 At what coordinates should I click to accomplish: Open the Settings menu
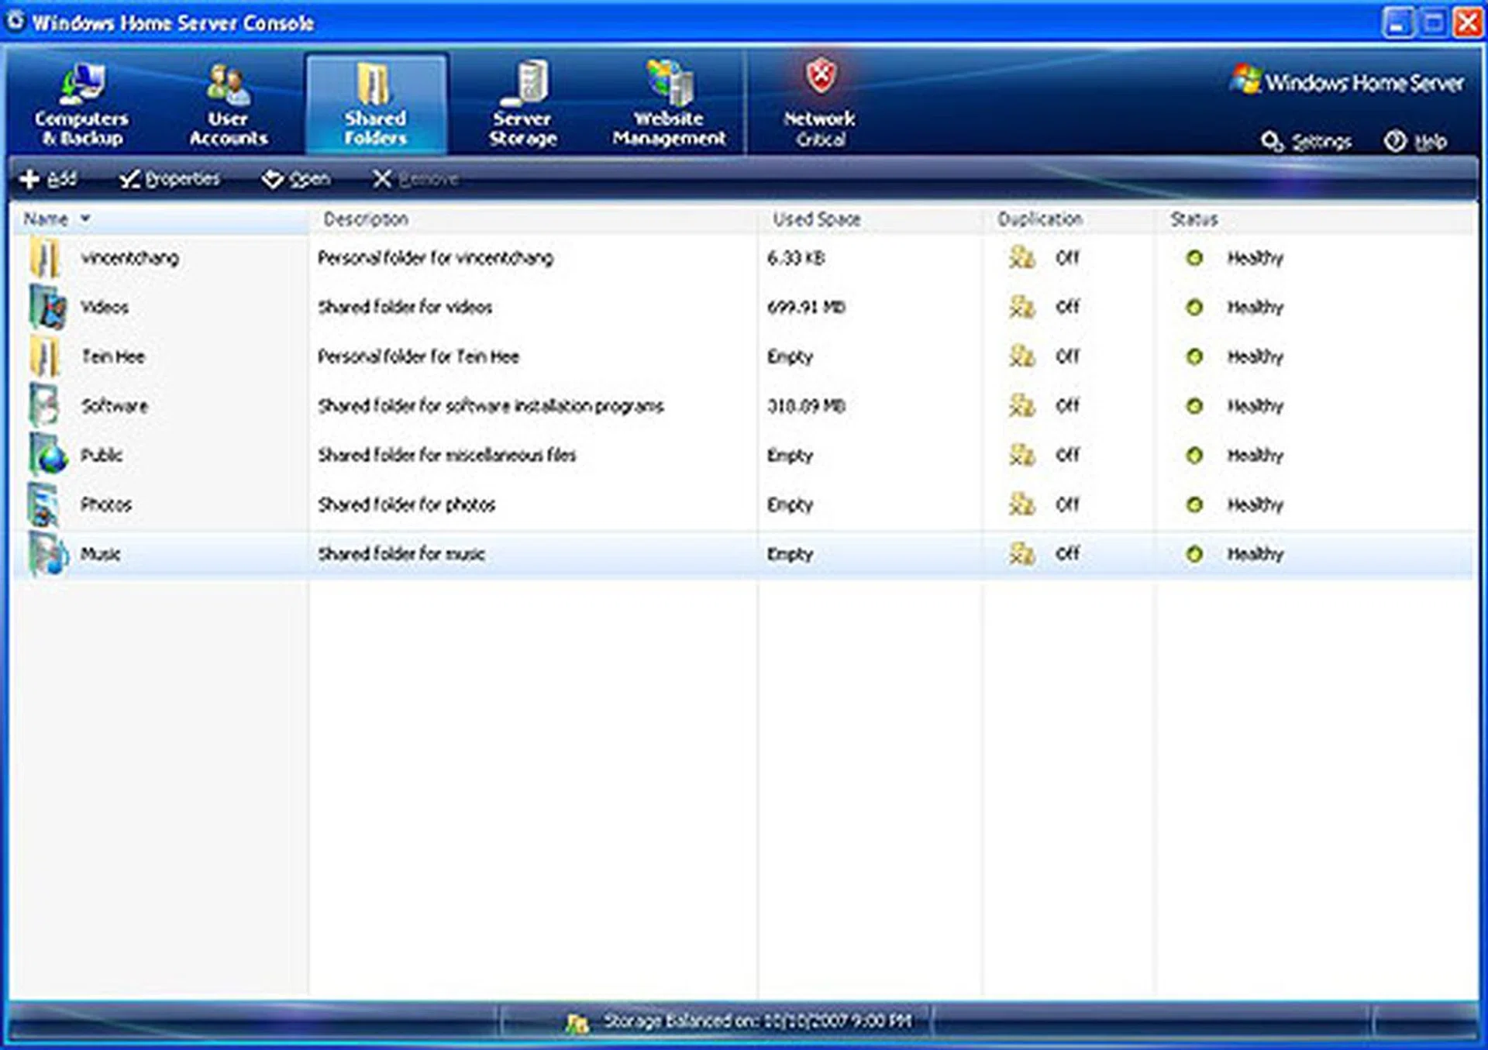1310,141
